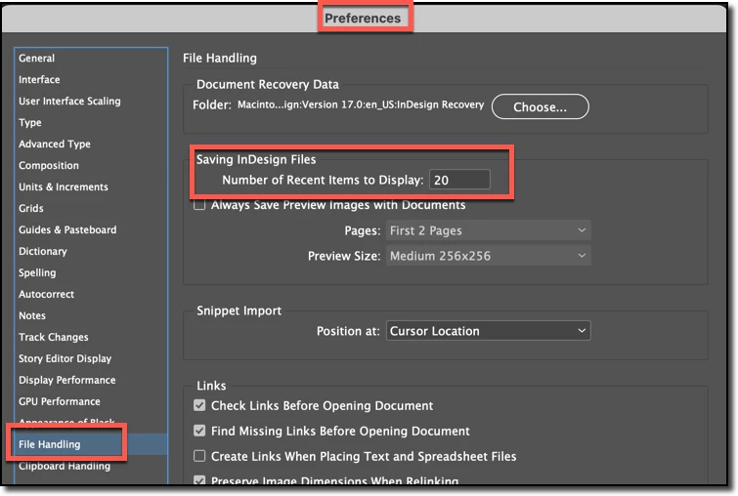This screenshot has width=738, height=496.
Task: Select Guides & Pasteboard category
Action: pos(67,229)
